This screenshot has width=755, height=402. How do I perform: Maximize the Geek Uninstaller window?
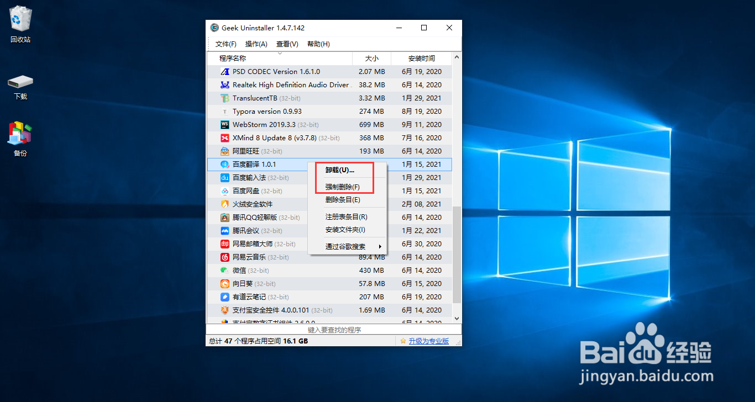424,28
